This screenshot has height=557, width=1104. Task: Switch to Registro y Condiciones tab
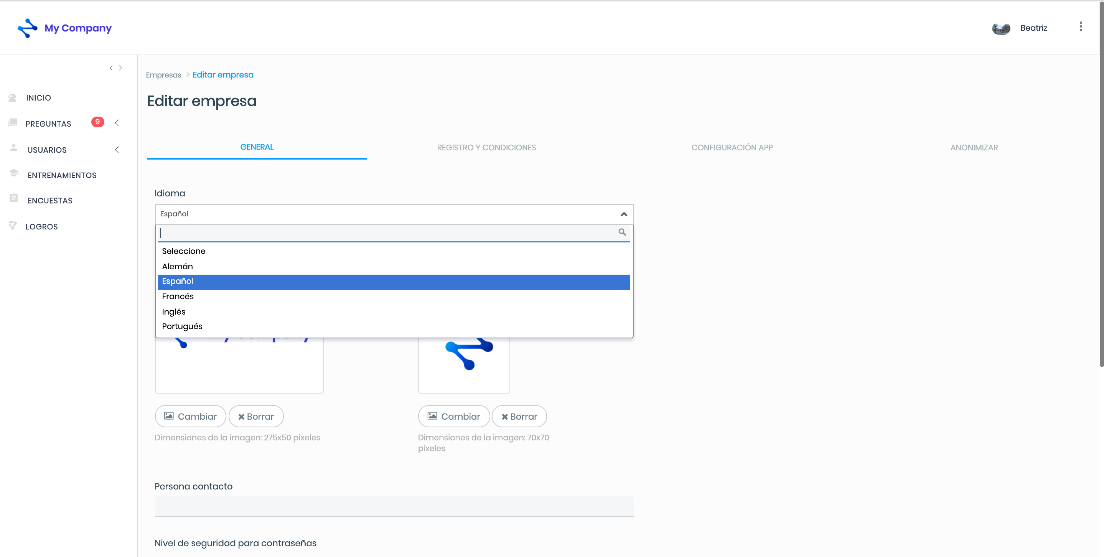(x=486, y=147)
